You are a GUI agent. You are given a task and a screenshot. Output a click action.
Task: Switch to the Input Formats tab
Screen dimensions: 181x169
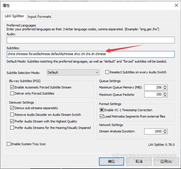39,16
